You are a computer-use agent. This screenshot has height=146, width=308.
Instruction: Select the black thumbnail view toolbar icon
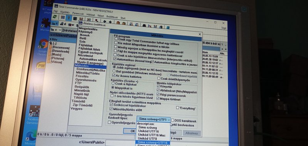75,18
